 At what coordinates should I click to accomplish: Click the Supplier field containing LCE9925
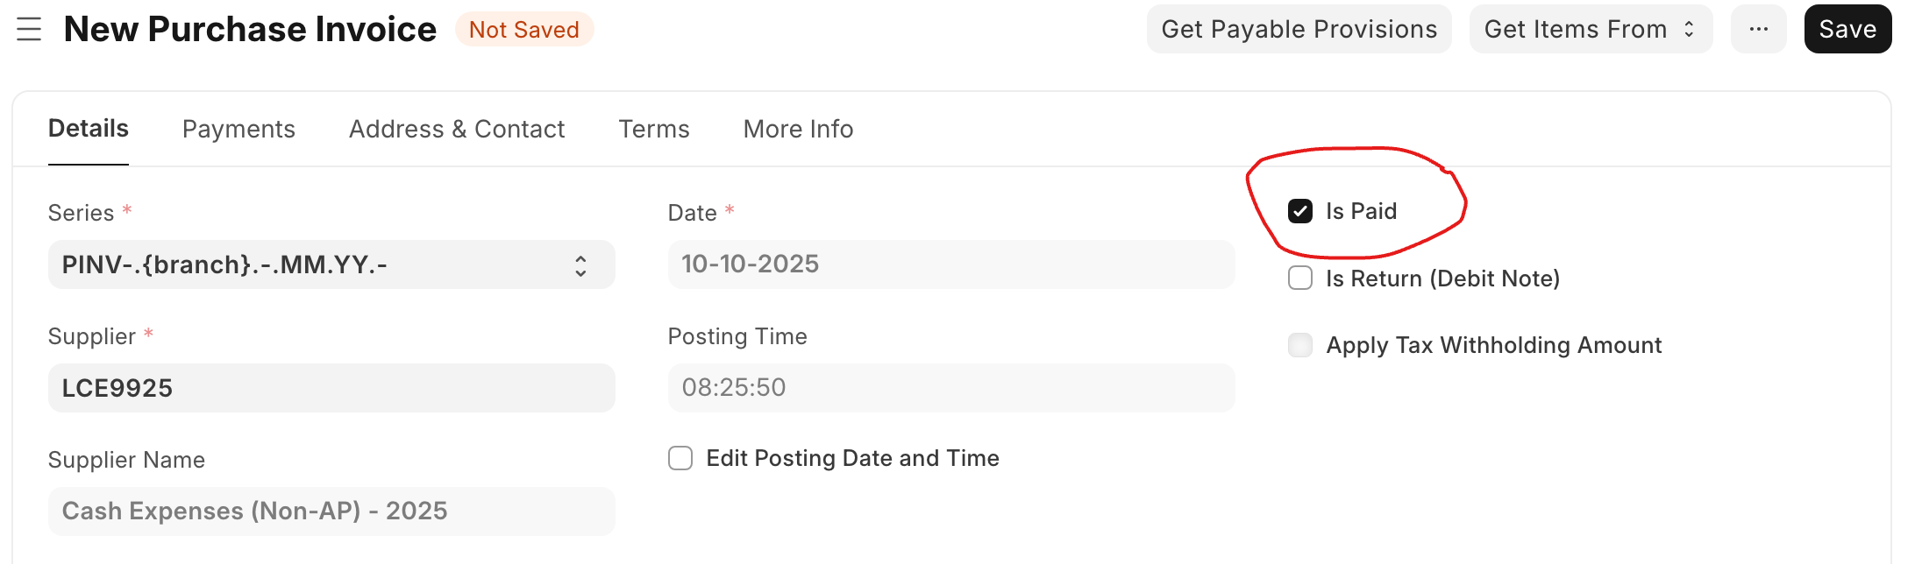pyautogui.click(x=331, y=388)
